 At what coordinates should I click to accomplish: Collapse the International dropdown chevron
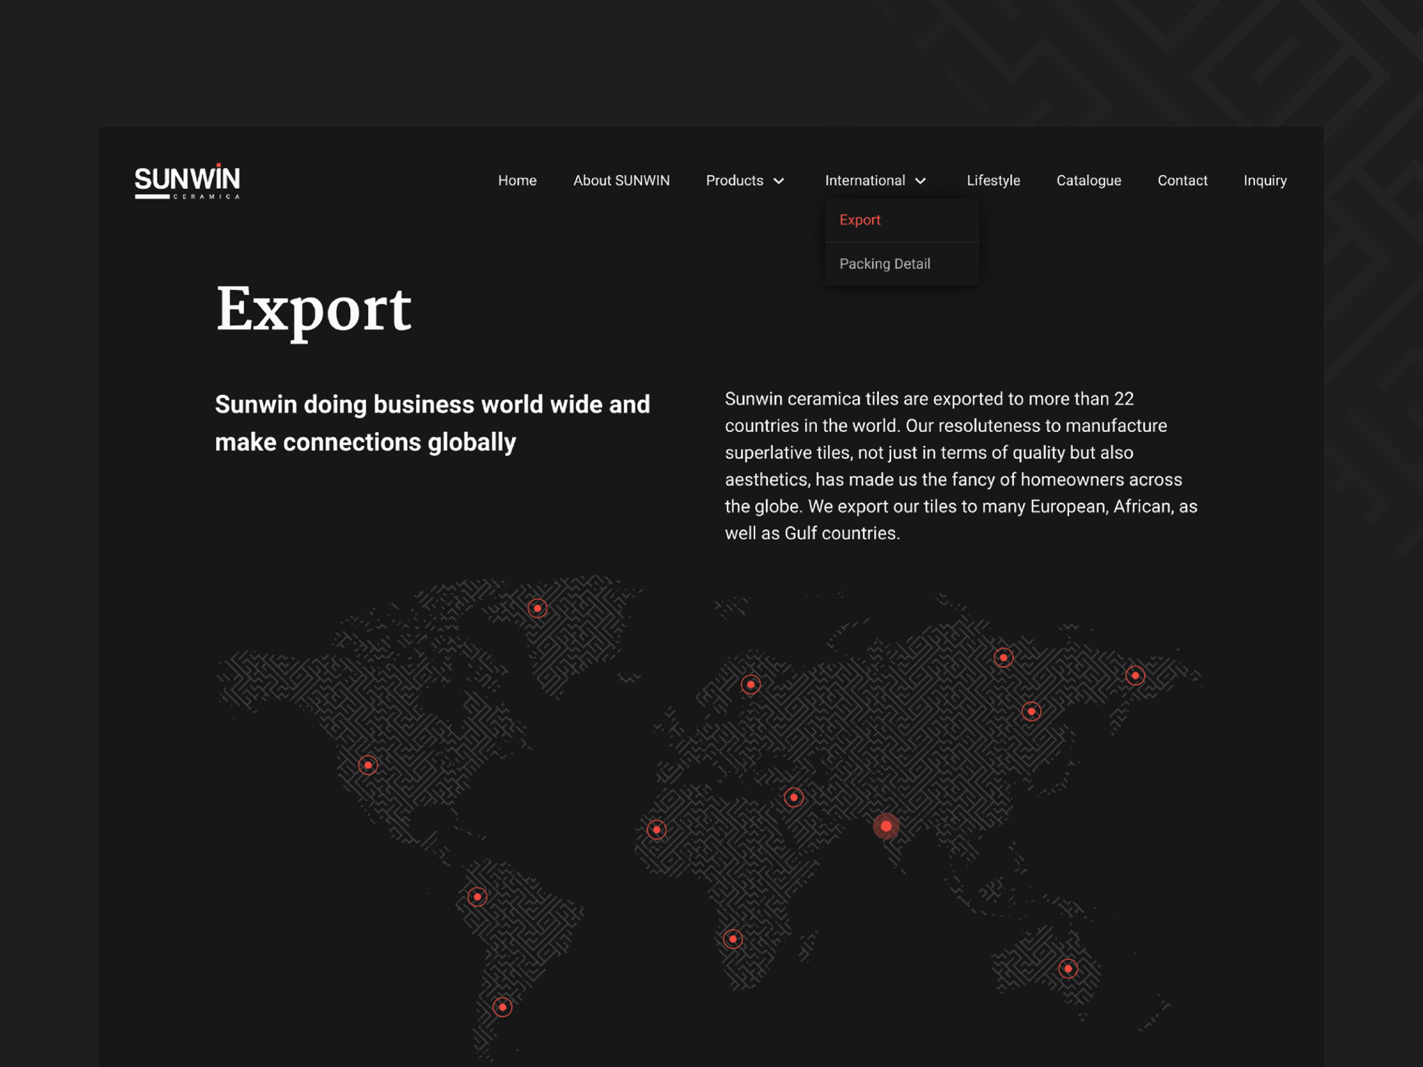(921, 181)
